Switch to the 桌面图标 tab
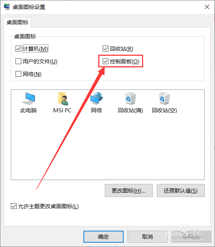Viewport: 215px width, 247px height. [x=17, y=22]
